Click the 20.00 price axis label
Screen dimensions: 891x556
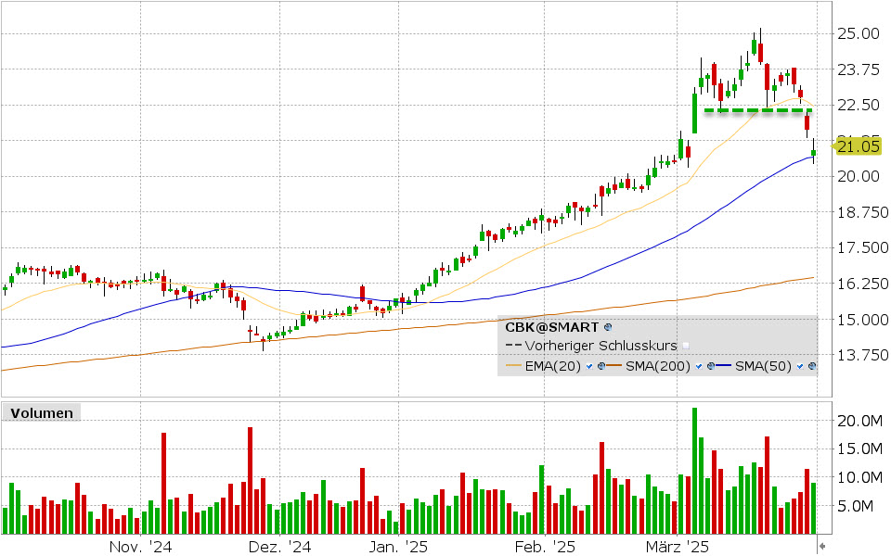click(859, 176)
